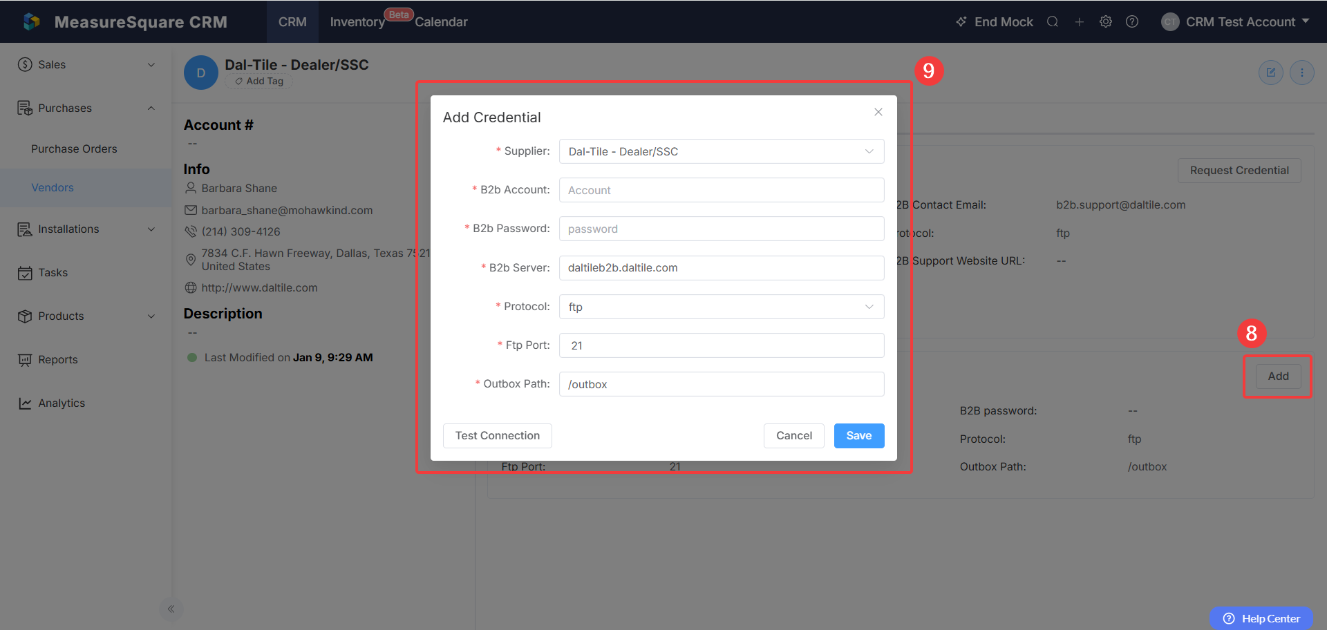Viewport: 1327px width, 630px height.
Task: Click the address location pin icon
Action: coord(191,260)
